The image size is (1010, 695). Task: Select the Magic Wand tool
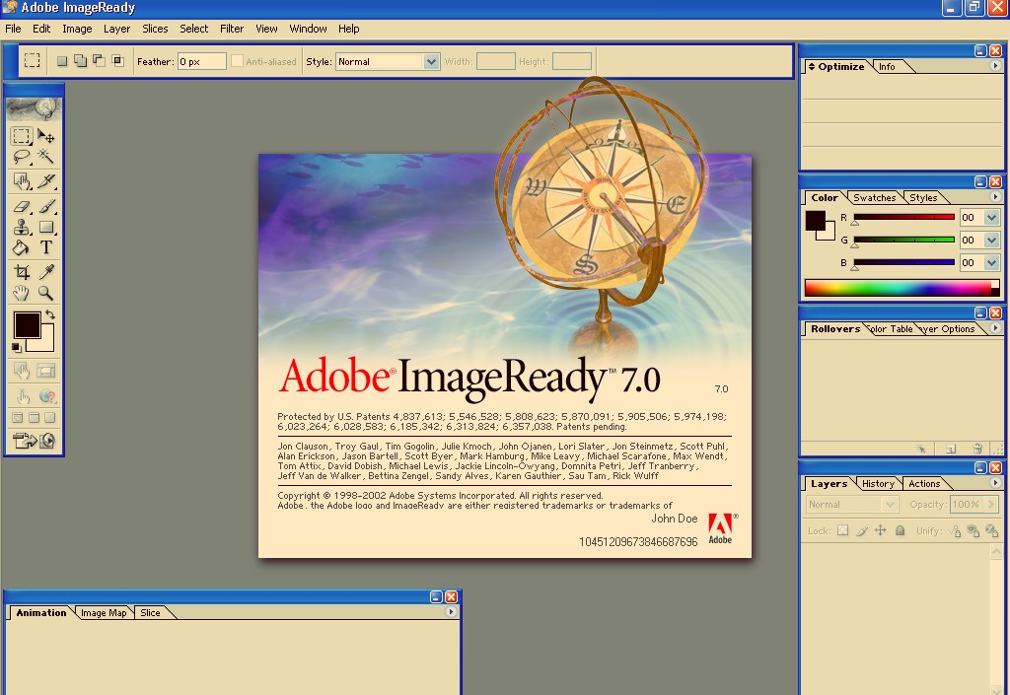(45, 157)
